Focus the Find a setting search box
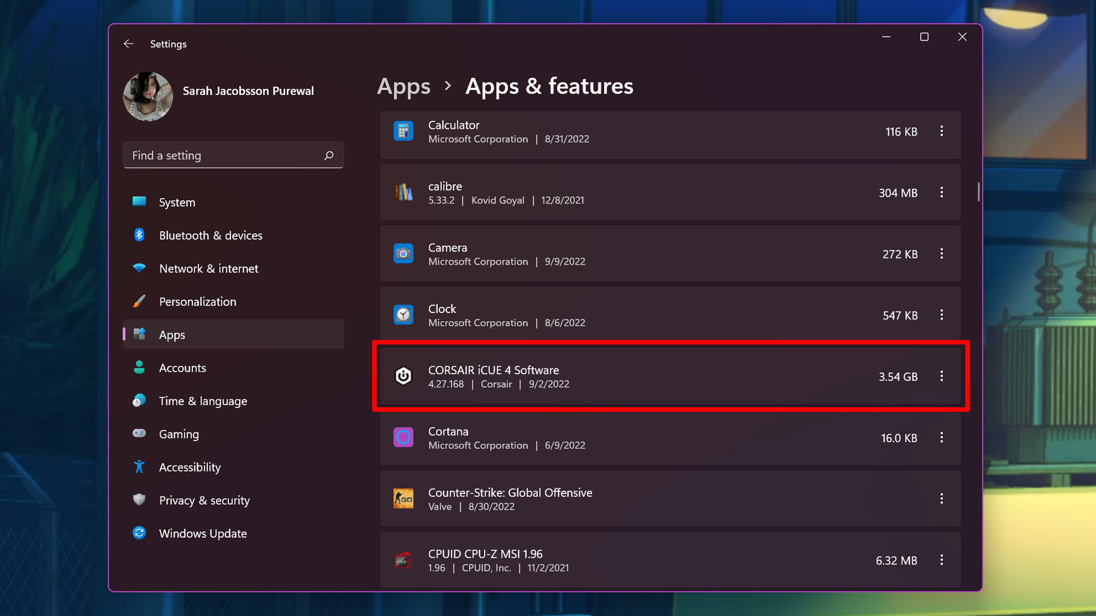The height and width of the screenshot is (616, 1096). tap(233, 155)
